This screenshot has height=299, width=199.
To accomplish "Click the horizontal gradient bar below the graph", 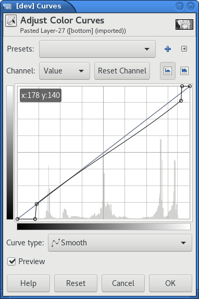I will (x=104, y=227).
